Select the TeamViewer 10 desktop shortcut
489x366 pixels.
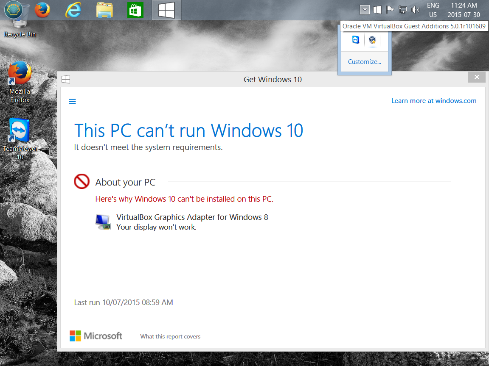click(20, 139)
